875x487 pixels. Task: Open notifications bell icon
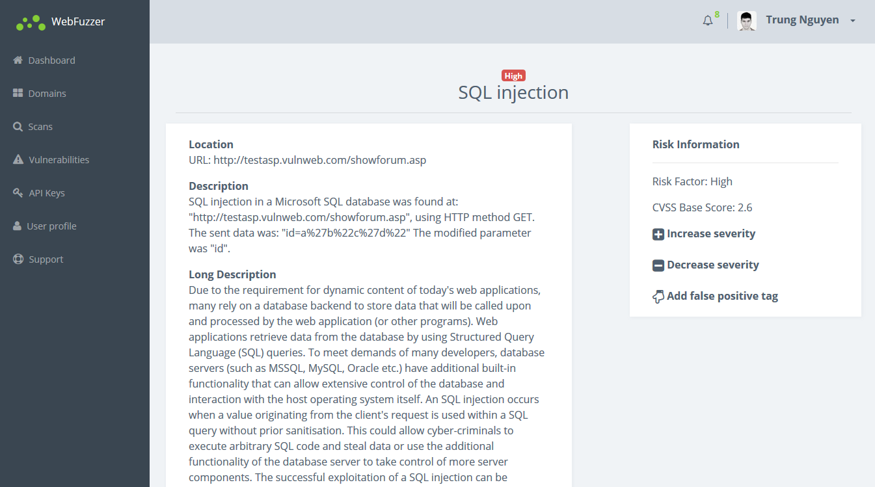[x=708, y=21]
